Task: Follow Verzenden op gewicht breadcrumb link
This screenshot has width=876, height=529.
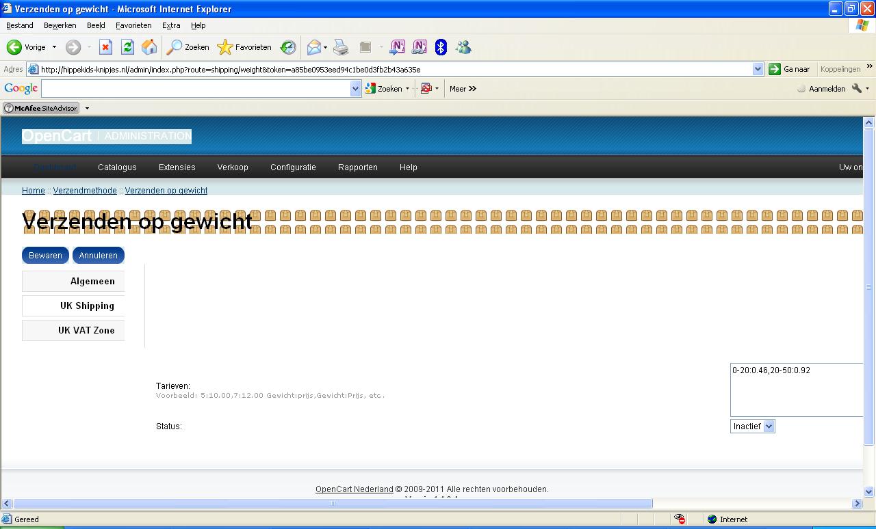Action: (166, 191)
